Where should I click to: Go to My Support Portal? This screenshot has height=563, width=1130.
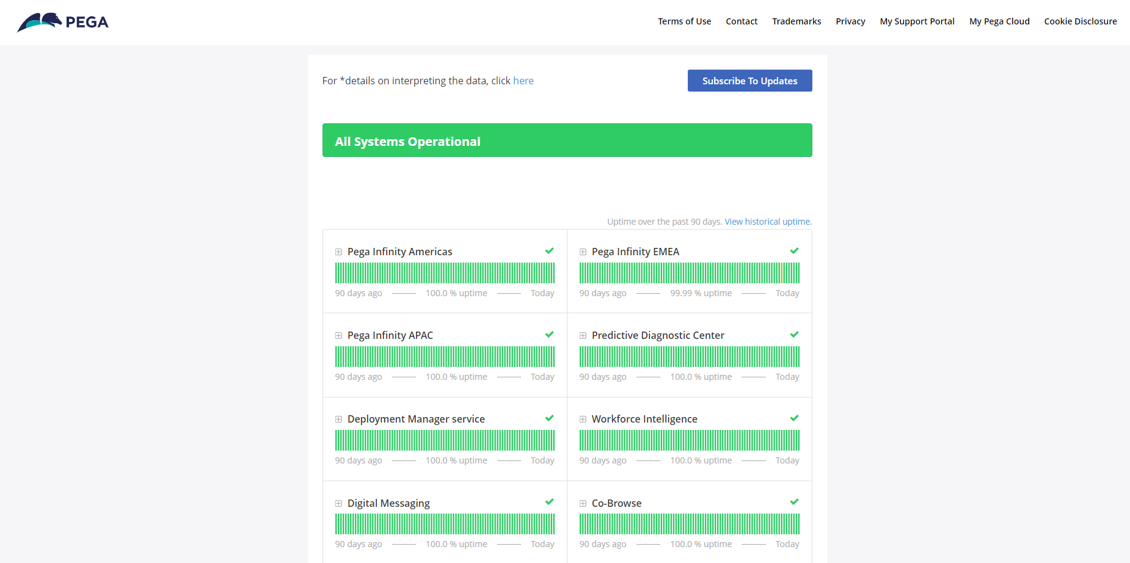pyautogui.click(x=917, y=21)
